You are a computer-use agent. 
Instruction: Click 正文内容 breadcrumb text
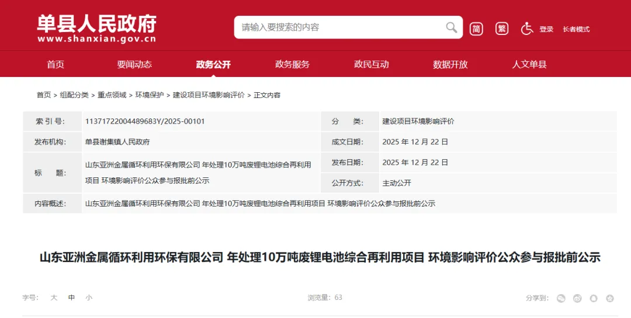[267, 95]
